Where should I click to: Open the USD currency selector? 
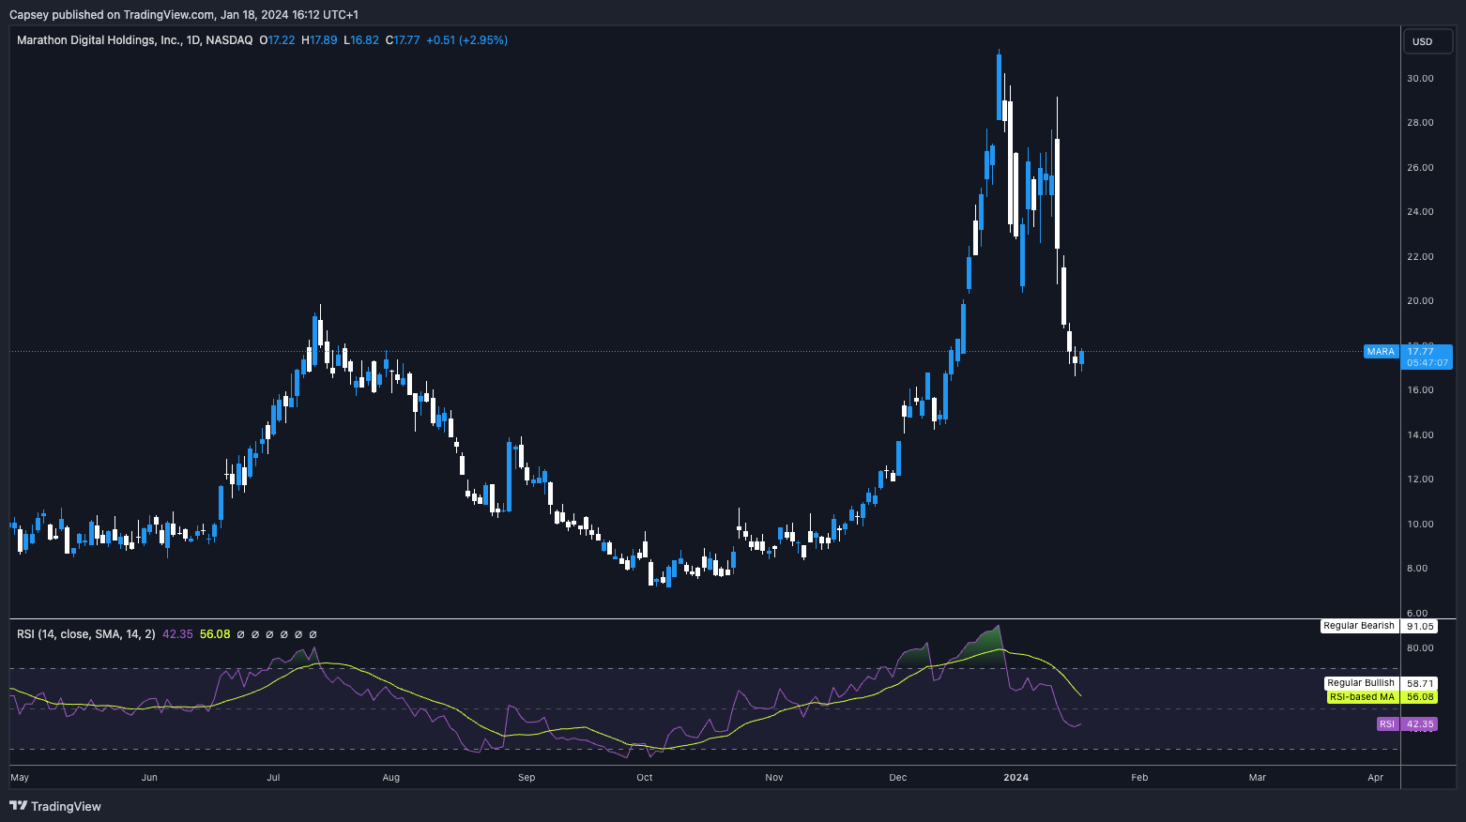[1427, 41]
